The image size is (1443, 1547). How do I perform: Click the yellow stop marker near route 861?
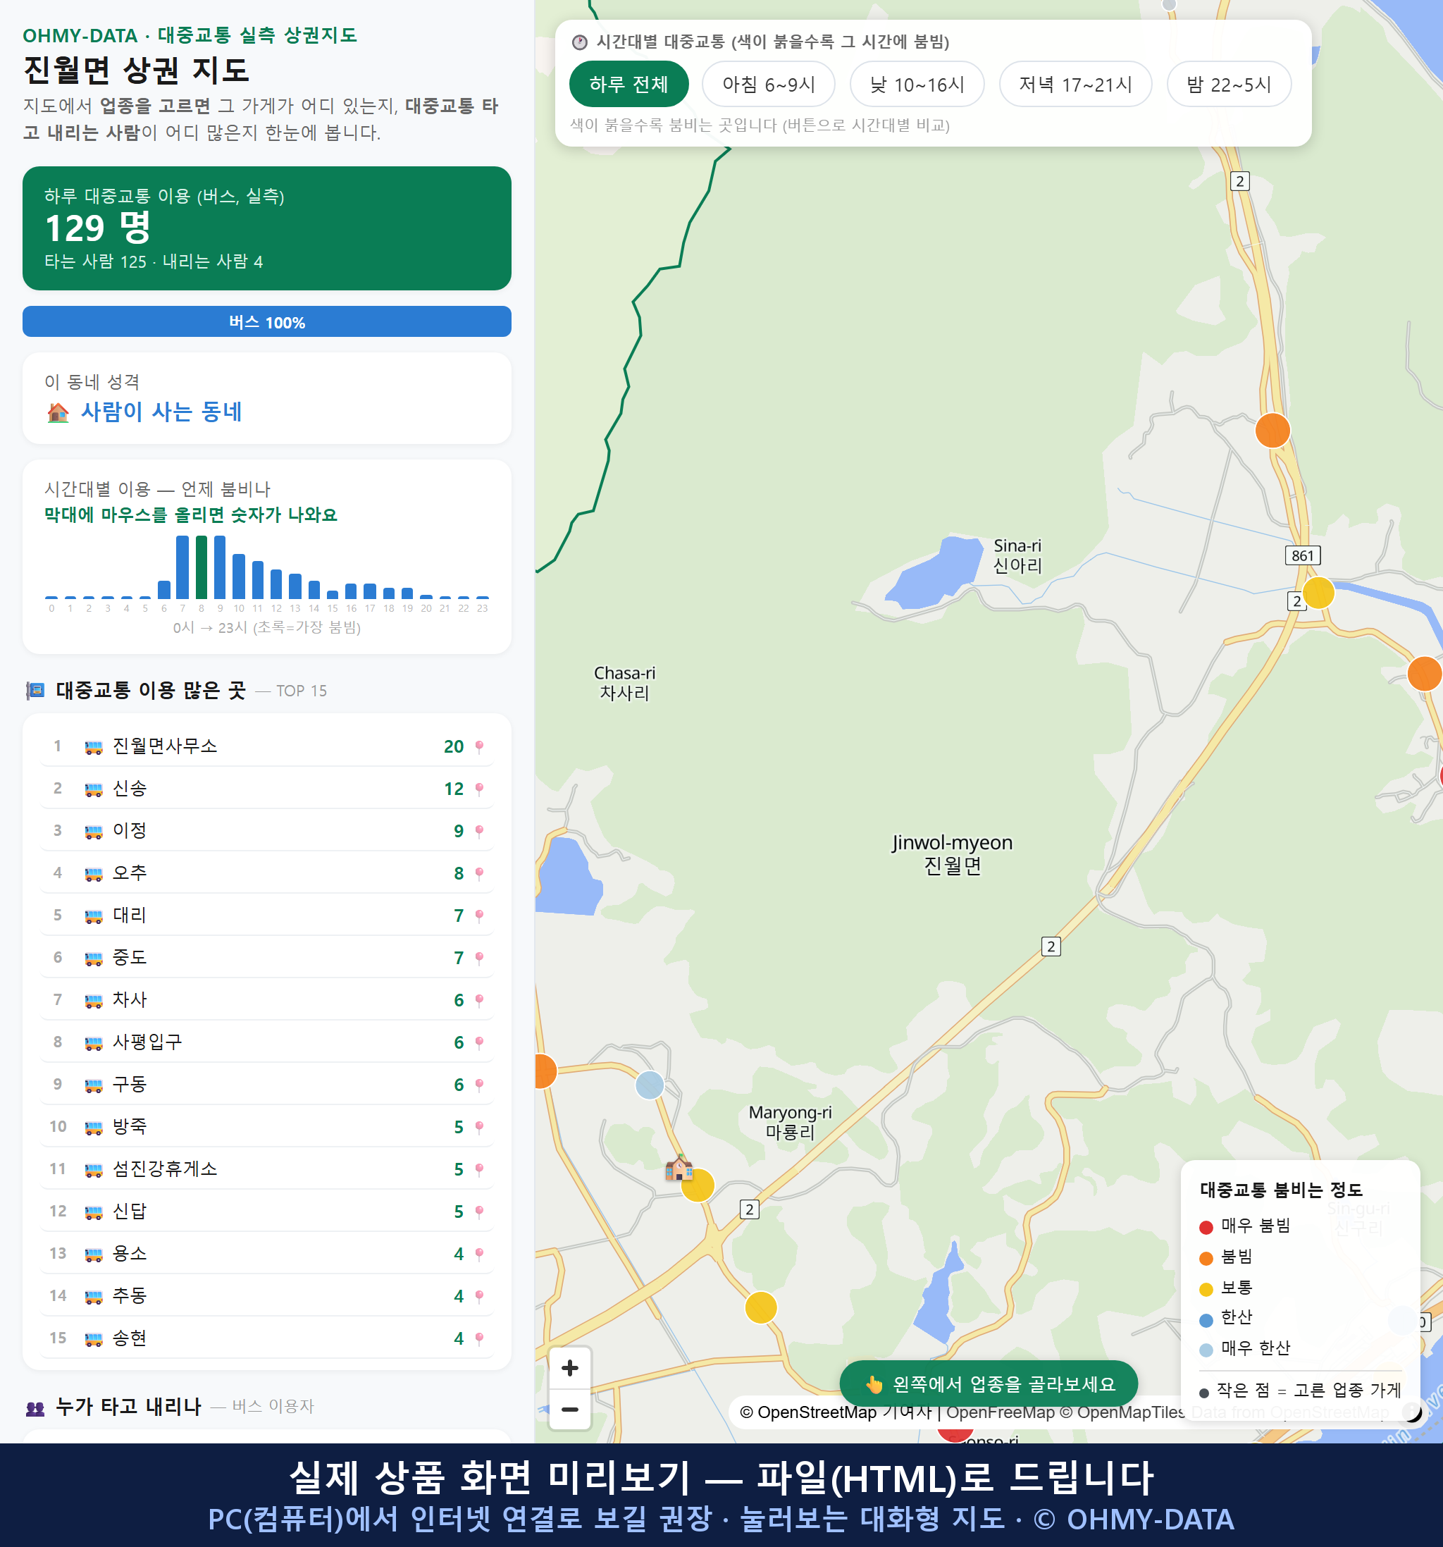pyautogui.click(x=1318, y=592)
